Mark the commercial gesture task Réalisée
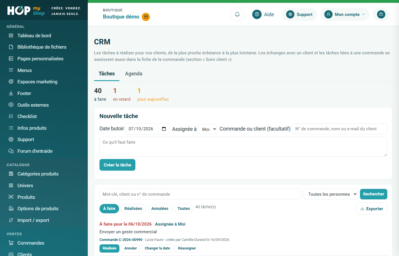 (109, 248)
